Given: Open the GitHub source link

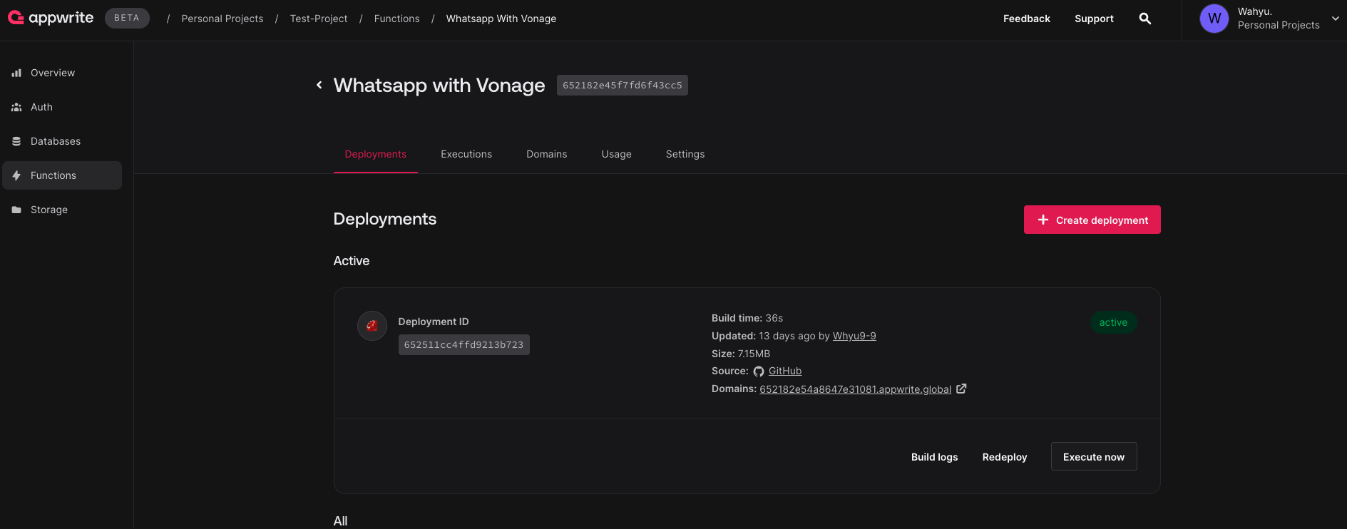Looking at the screenshot, I should pos(785,371).
